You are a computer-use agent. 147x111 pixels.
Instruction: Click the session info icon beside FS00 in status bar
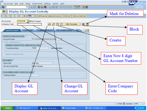124,104
